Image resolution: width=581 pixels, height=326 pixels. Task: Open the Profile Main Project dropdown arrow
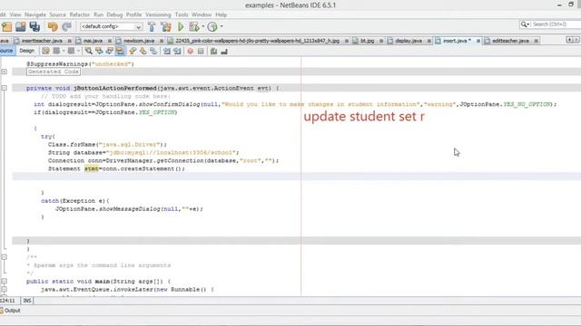[222, 26]
